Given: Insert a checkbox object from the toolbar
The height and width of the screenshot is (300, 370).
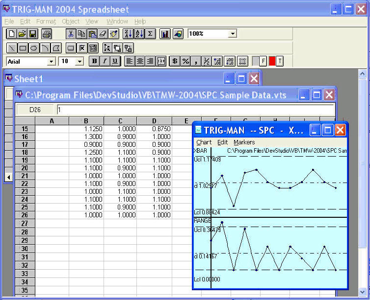Looking at the screenshot, I should coord(82,48).
